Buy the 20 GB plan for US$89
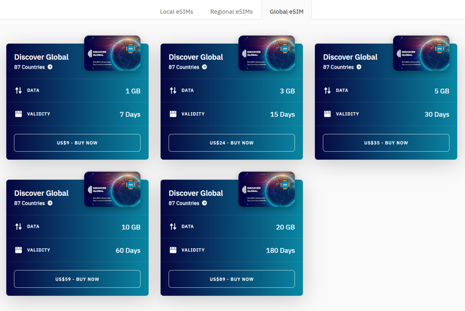Image resolution: width=465 pixels, height=311 pixels. (231, 278)
